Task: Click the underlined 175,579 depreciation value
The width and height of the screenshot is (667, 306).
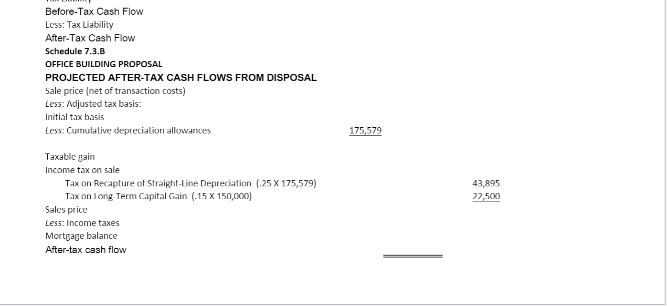Action: tap(365, 130)
